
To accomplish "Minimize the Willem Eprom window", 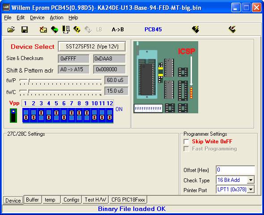I will (x=236, y=8).
